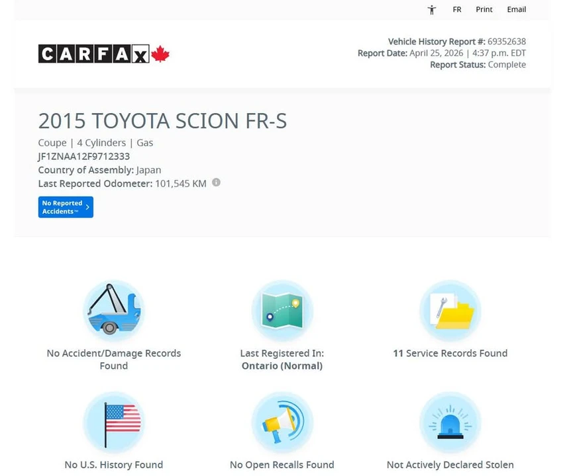Select the U.S. flag history icon
The image size is (573, 476).
114,422
